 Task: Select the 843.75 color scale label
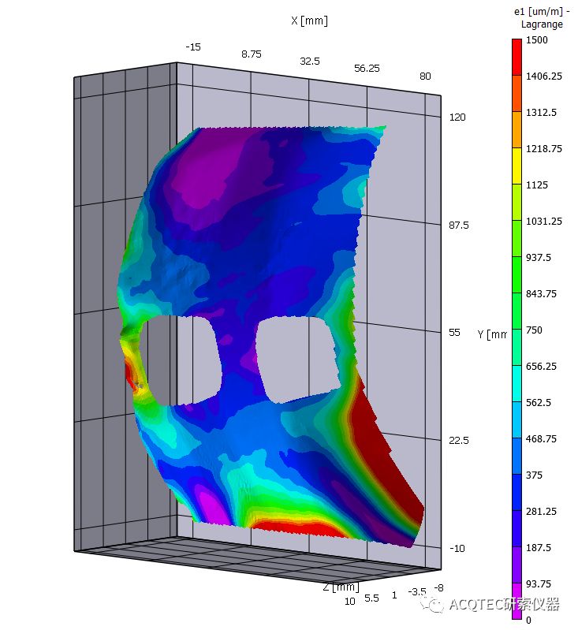coord(541,293)
